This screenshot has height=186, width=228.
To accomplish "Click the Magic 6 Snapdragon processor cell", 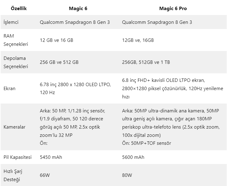I will click(x=75, y=22).
